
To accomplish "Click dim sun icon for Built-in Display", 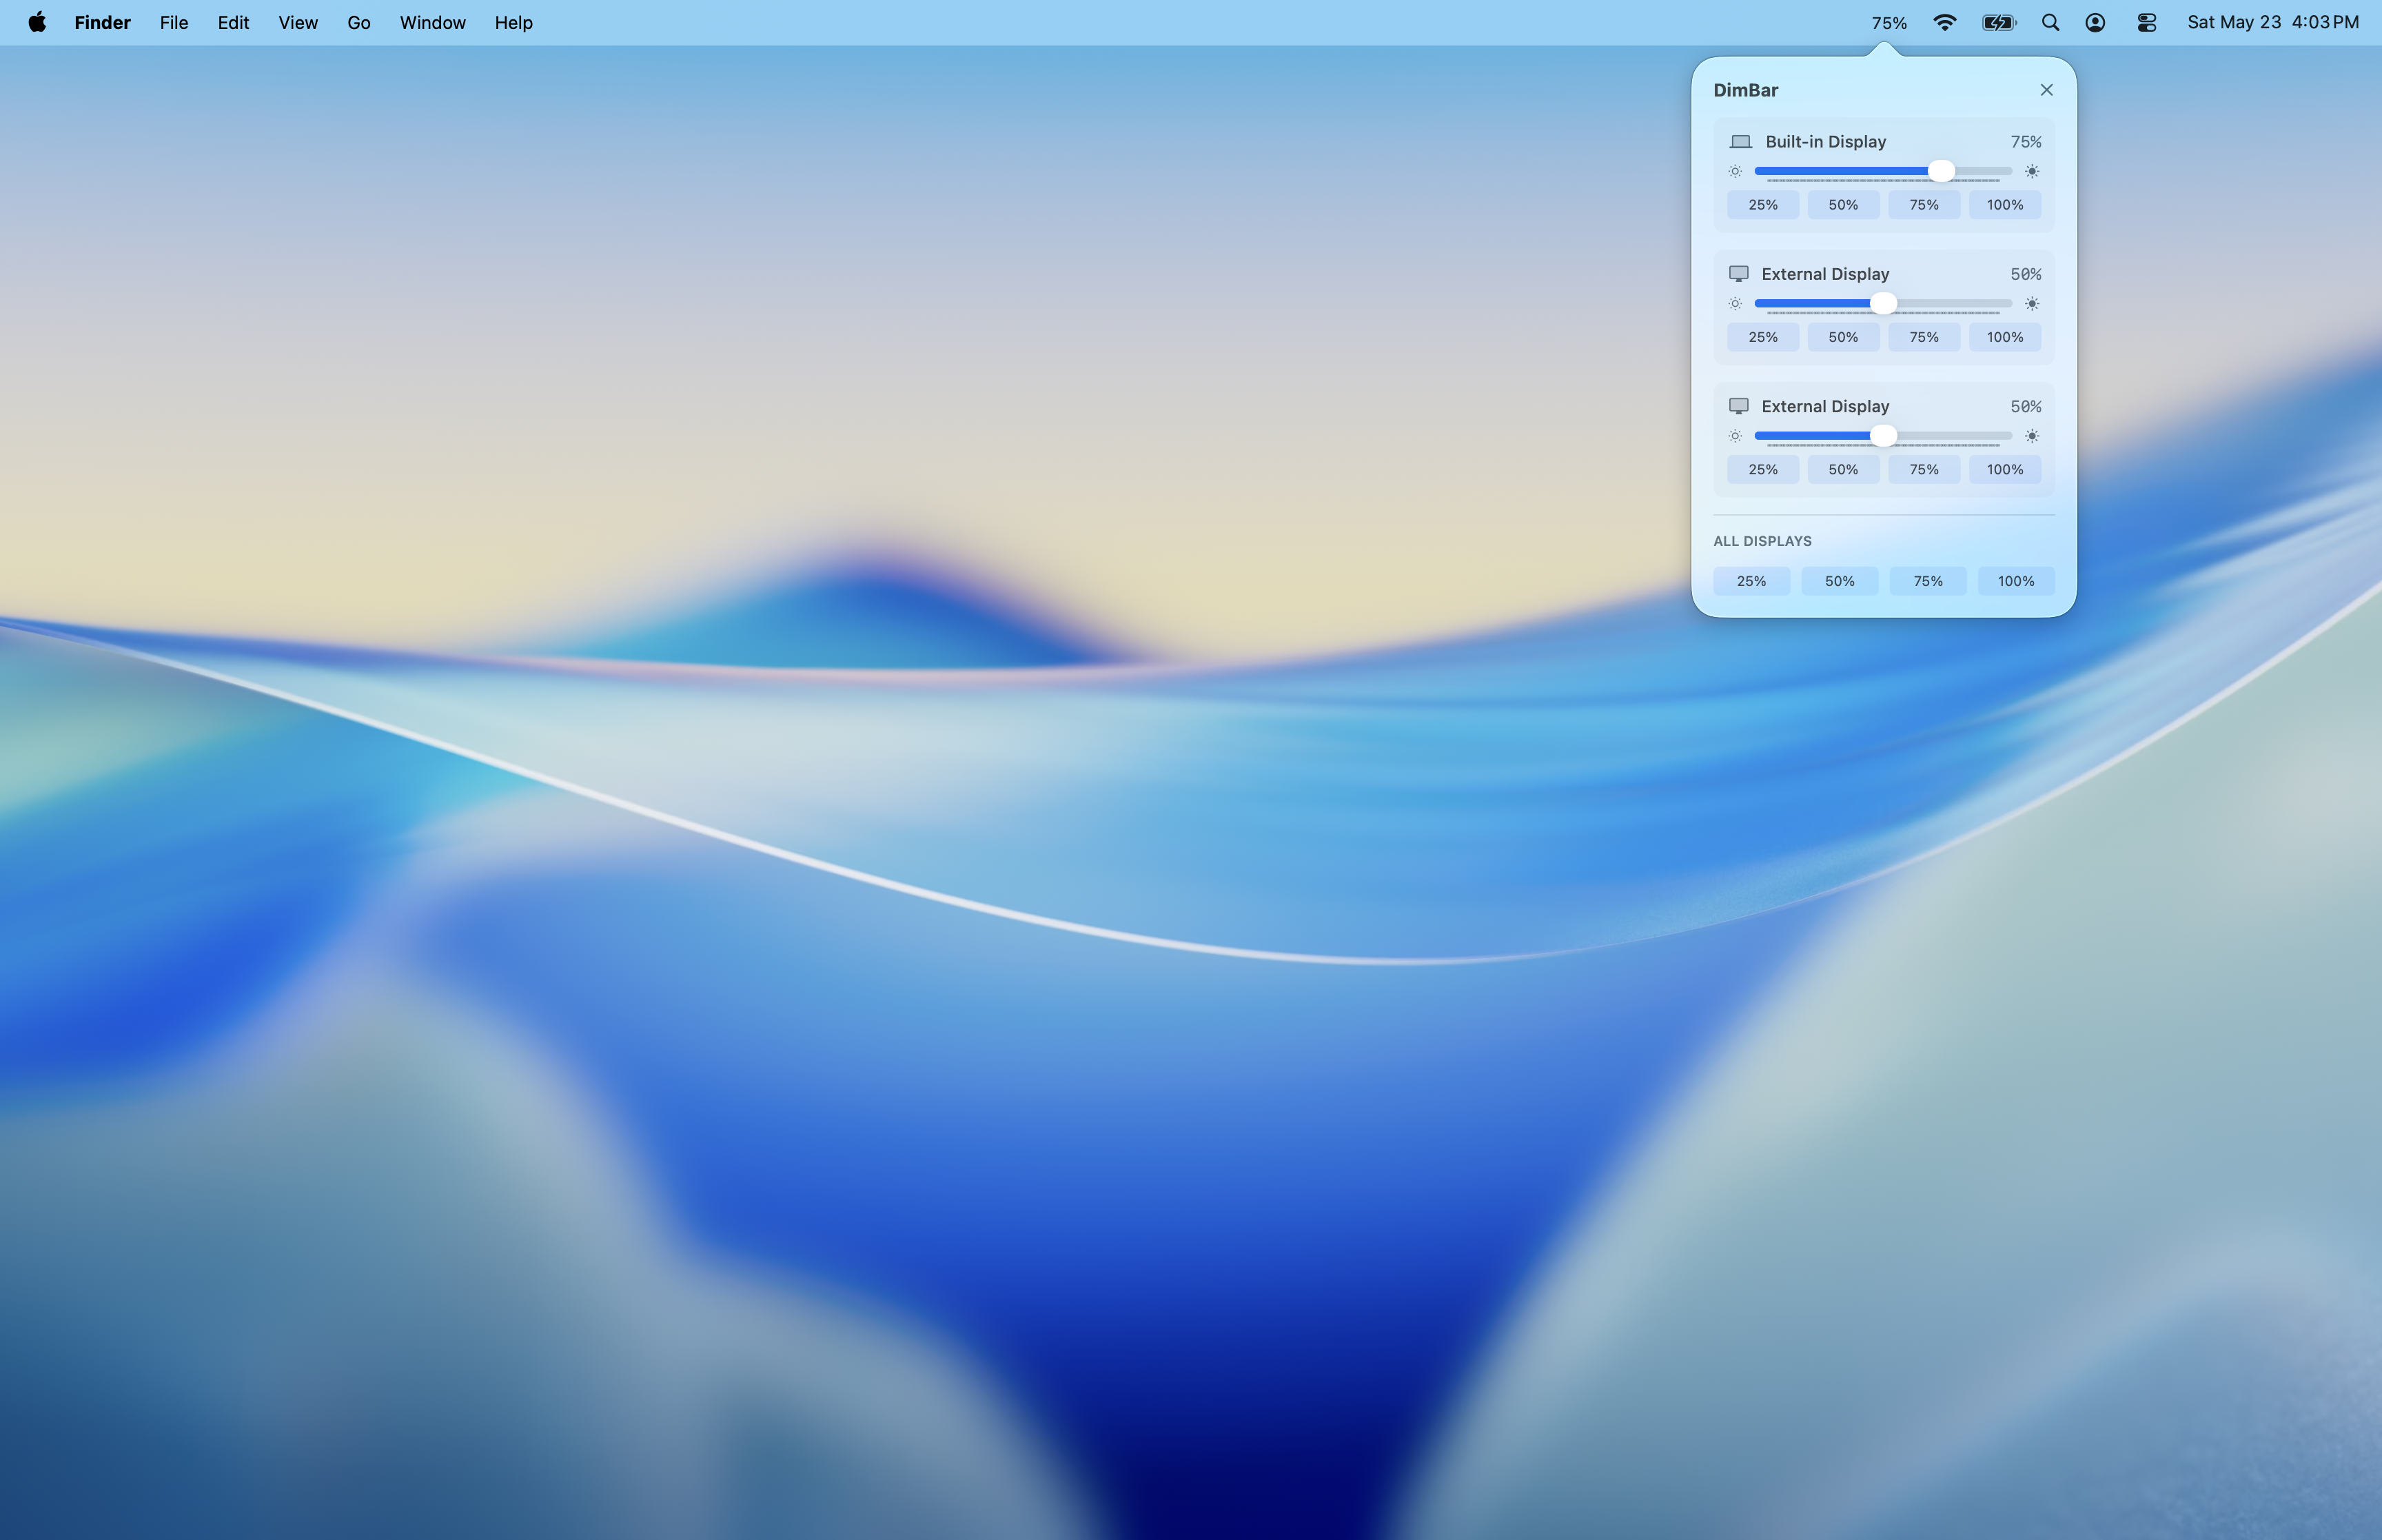I will coord(1734,171).
